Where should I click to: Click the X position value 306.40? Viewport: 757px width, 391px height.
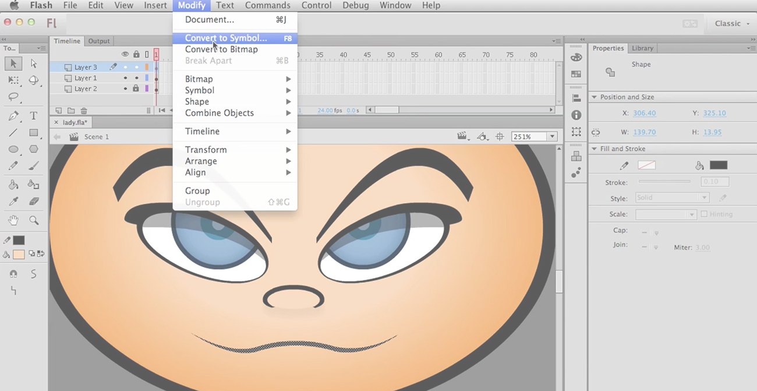(x=643, y=113)
